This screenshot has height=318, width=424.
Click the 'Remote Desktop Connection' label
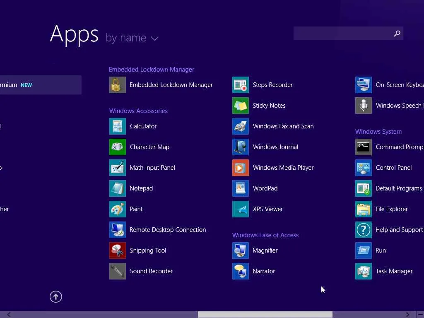coord(168,230)
